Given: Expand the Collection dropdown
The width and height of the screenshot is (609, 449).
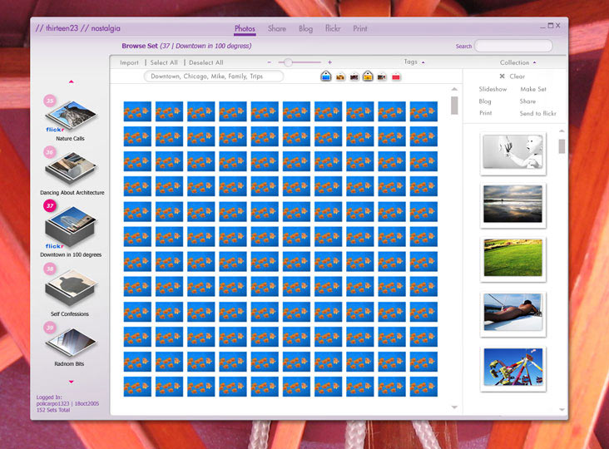Looking at the screenshot, I should point(517,62).
